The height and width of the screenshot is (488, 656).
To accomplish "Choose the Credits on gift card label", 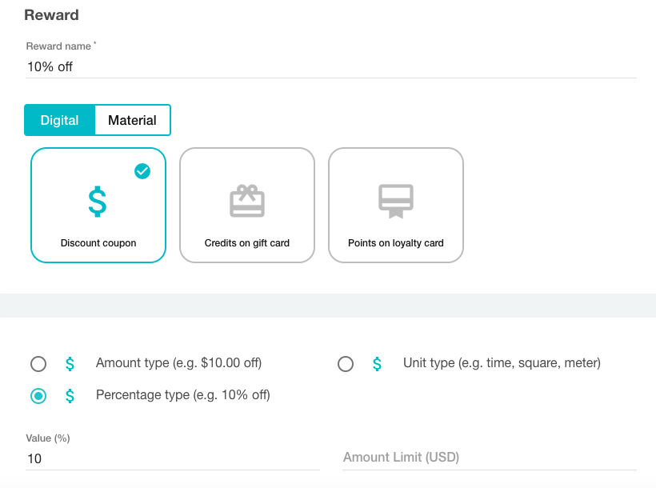I will pos(247,243).
